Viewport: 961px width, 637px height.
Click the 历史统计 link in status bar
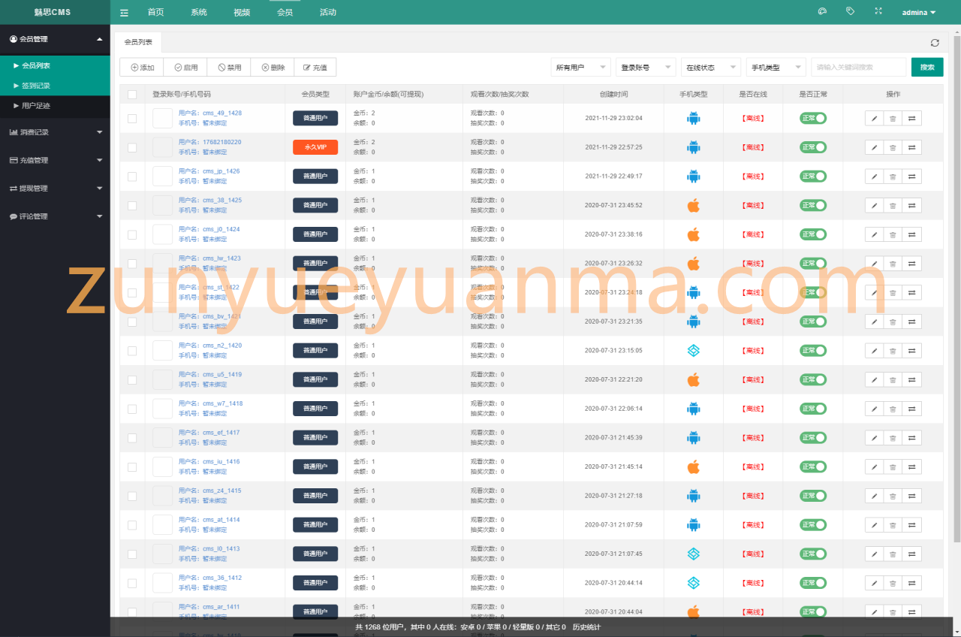point(586,627)
